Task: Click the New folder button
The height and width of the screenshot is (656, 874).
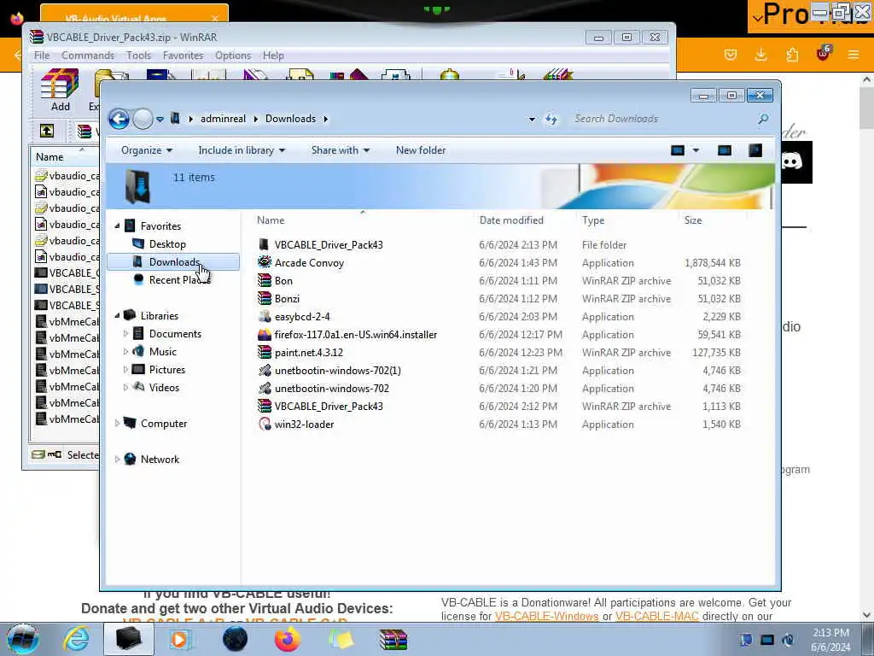Action: click(421, 150)
